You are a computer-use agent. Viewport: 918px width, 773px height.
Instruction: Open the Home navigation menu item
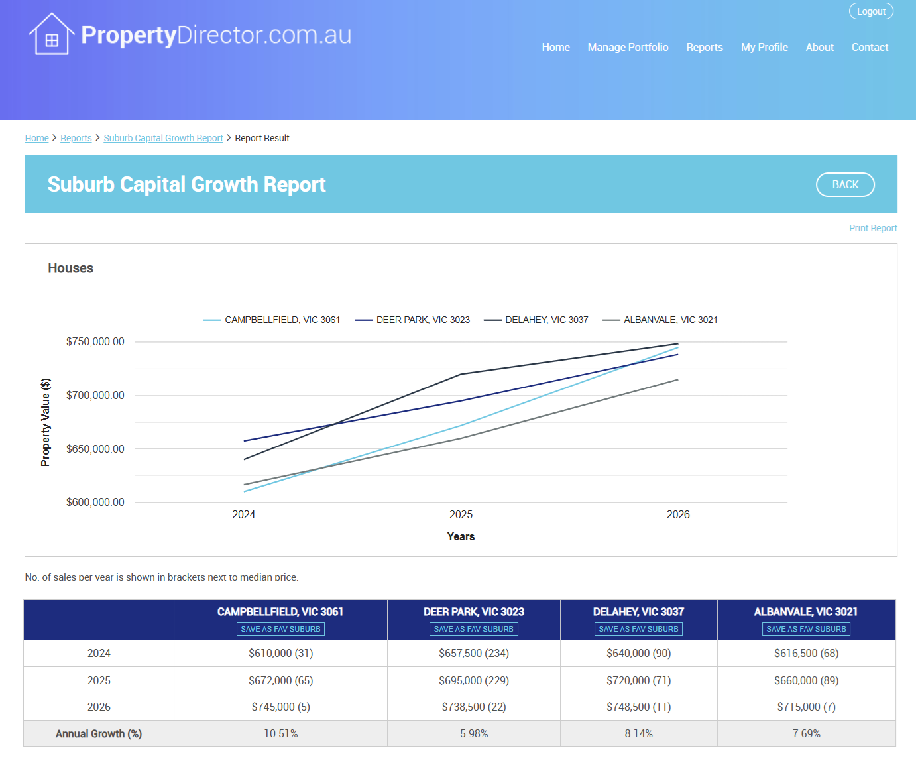pyautogui.click(x=555, y=48)
